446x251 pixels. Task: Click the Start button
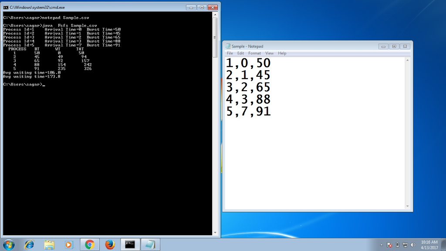pyautogui.click(x=9, y=244)
